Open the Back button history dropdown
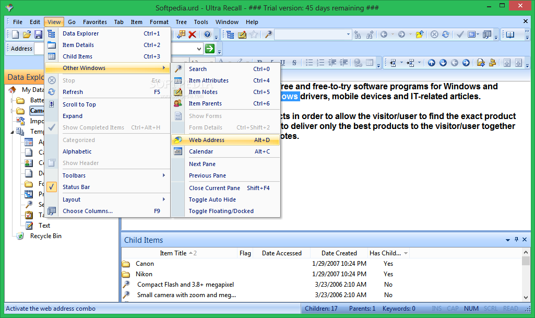This screenshot has height=318, width=535. coord(393,34)
